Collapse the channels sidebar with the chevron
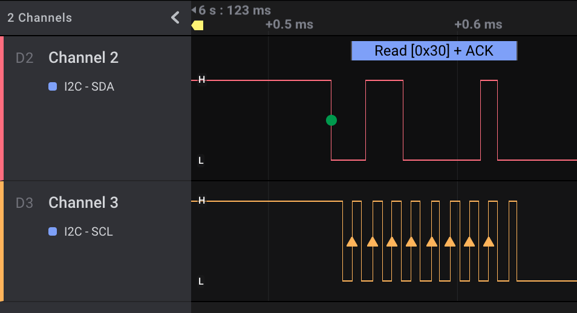The width and height of the screenshot is (577, 313). (x=175, y=18)
